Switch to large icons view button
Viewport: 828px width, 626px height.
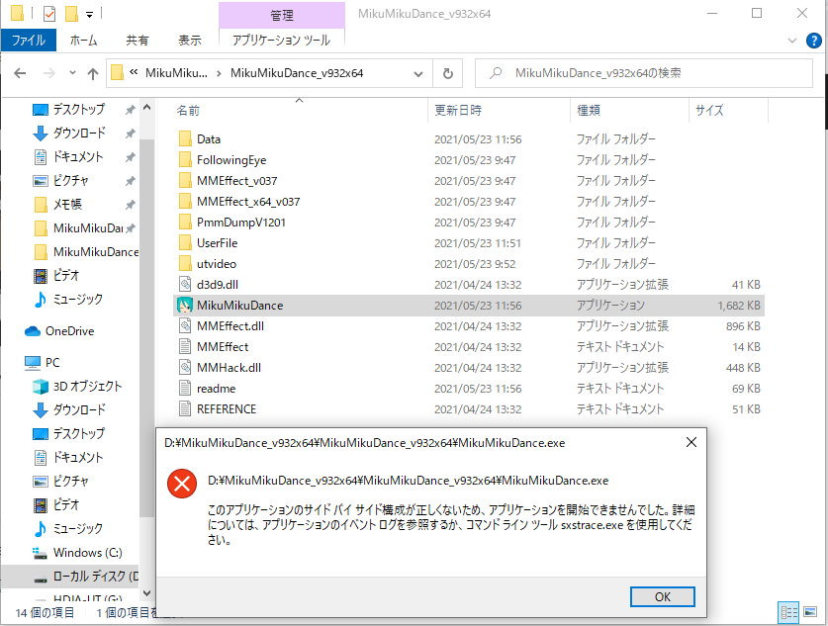tap(811, 612)
